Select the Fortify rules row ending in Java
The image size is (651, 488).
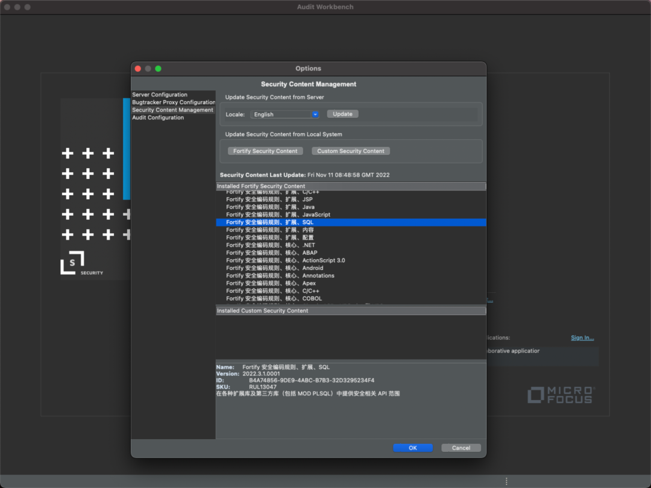coord(351,207)
